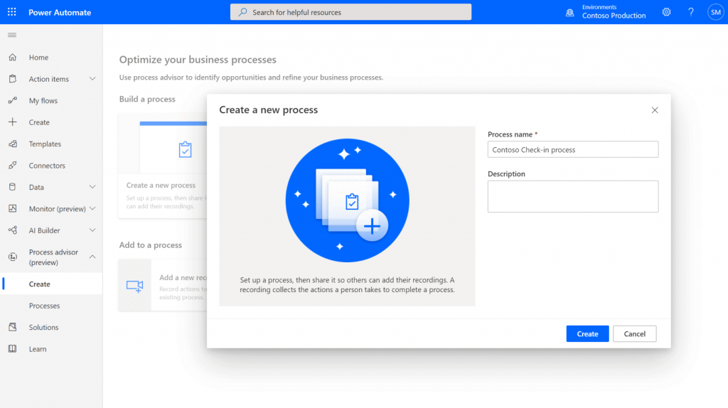Click the AI Builder icon

click(13, 230)
